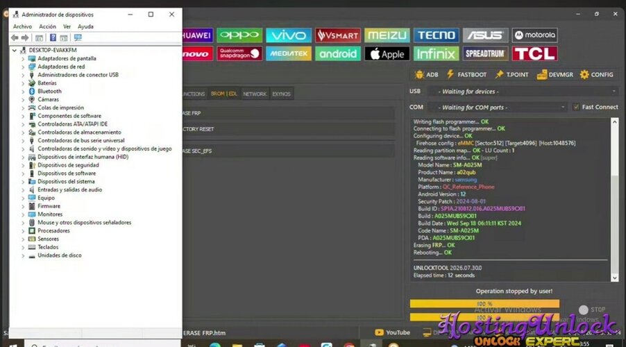Viewport: 626px width, 347px height.
Task: Select the HUAWEI brand tile
Action: pos(198,35)
